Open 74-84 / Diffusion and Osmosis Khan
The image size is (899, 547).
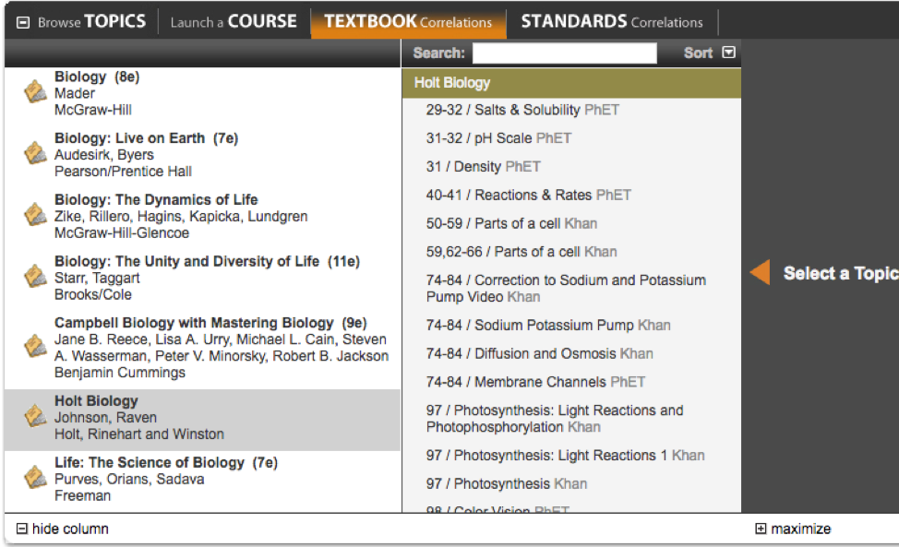click(540, 353)
